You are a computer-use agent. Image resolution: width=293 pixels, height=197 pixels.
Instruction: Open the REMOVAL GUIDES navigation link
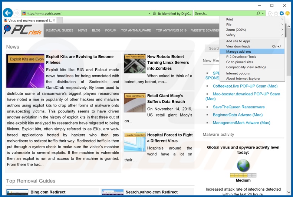(x=60, y=30)
